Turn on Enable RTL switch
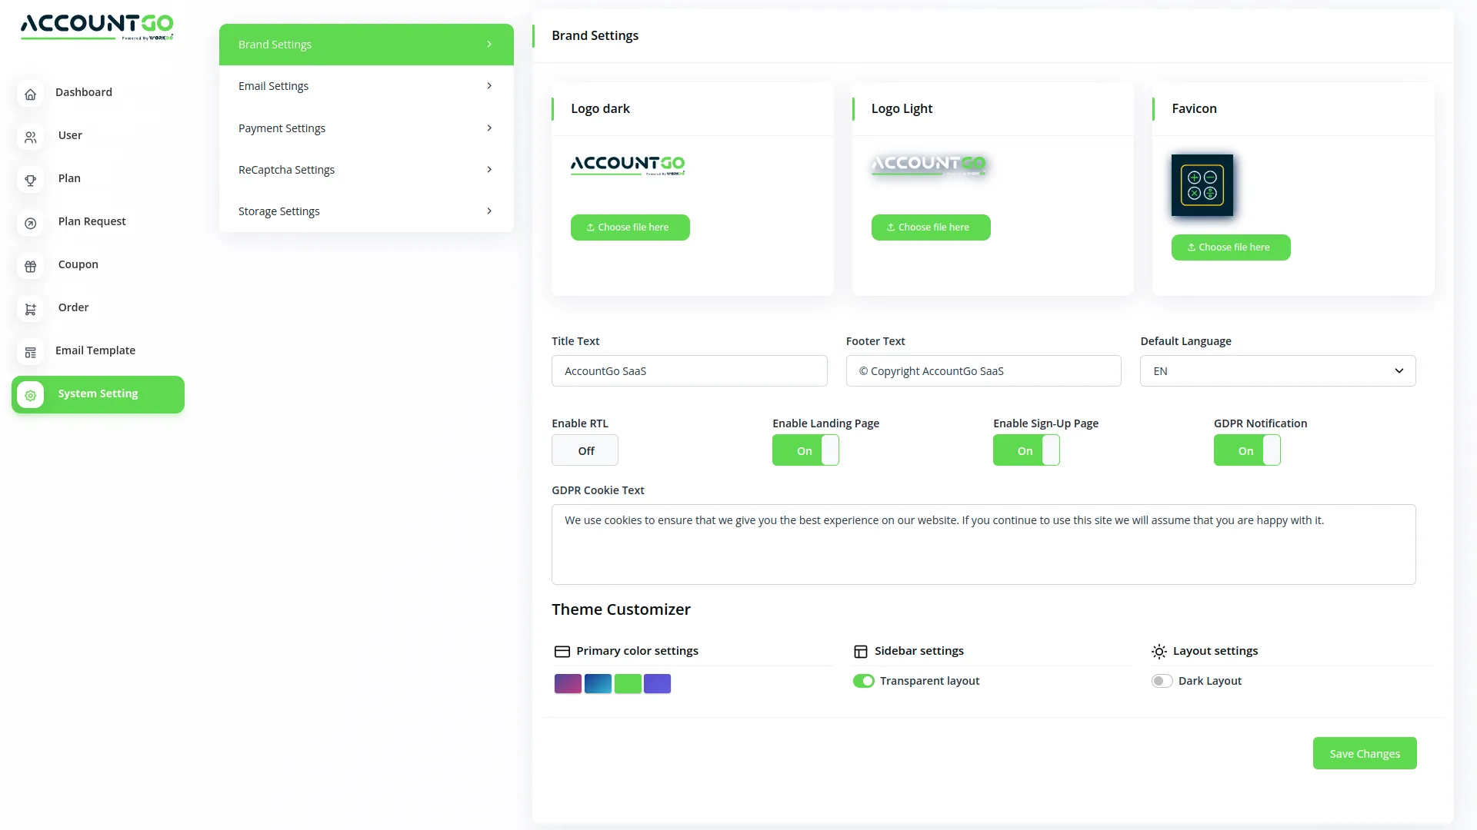The height and width of the screenshot is (830, 1477). click(x=585, y=450)
